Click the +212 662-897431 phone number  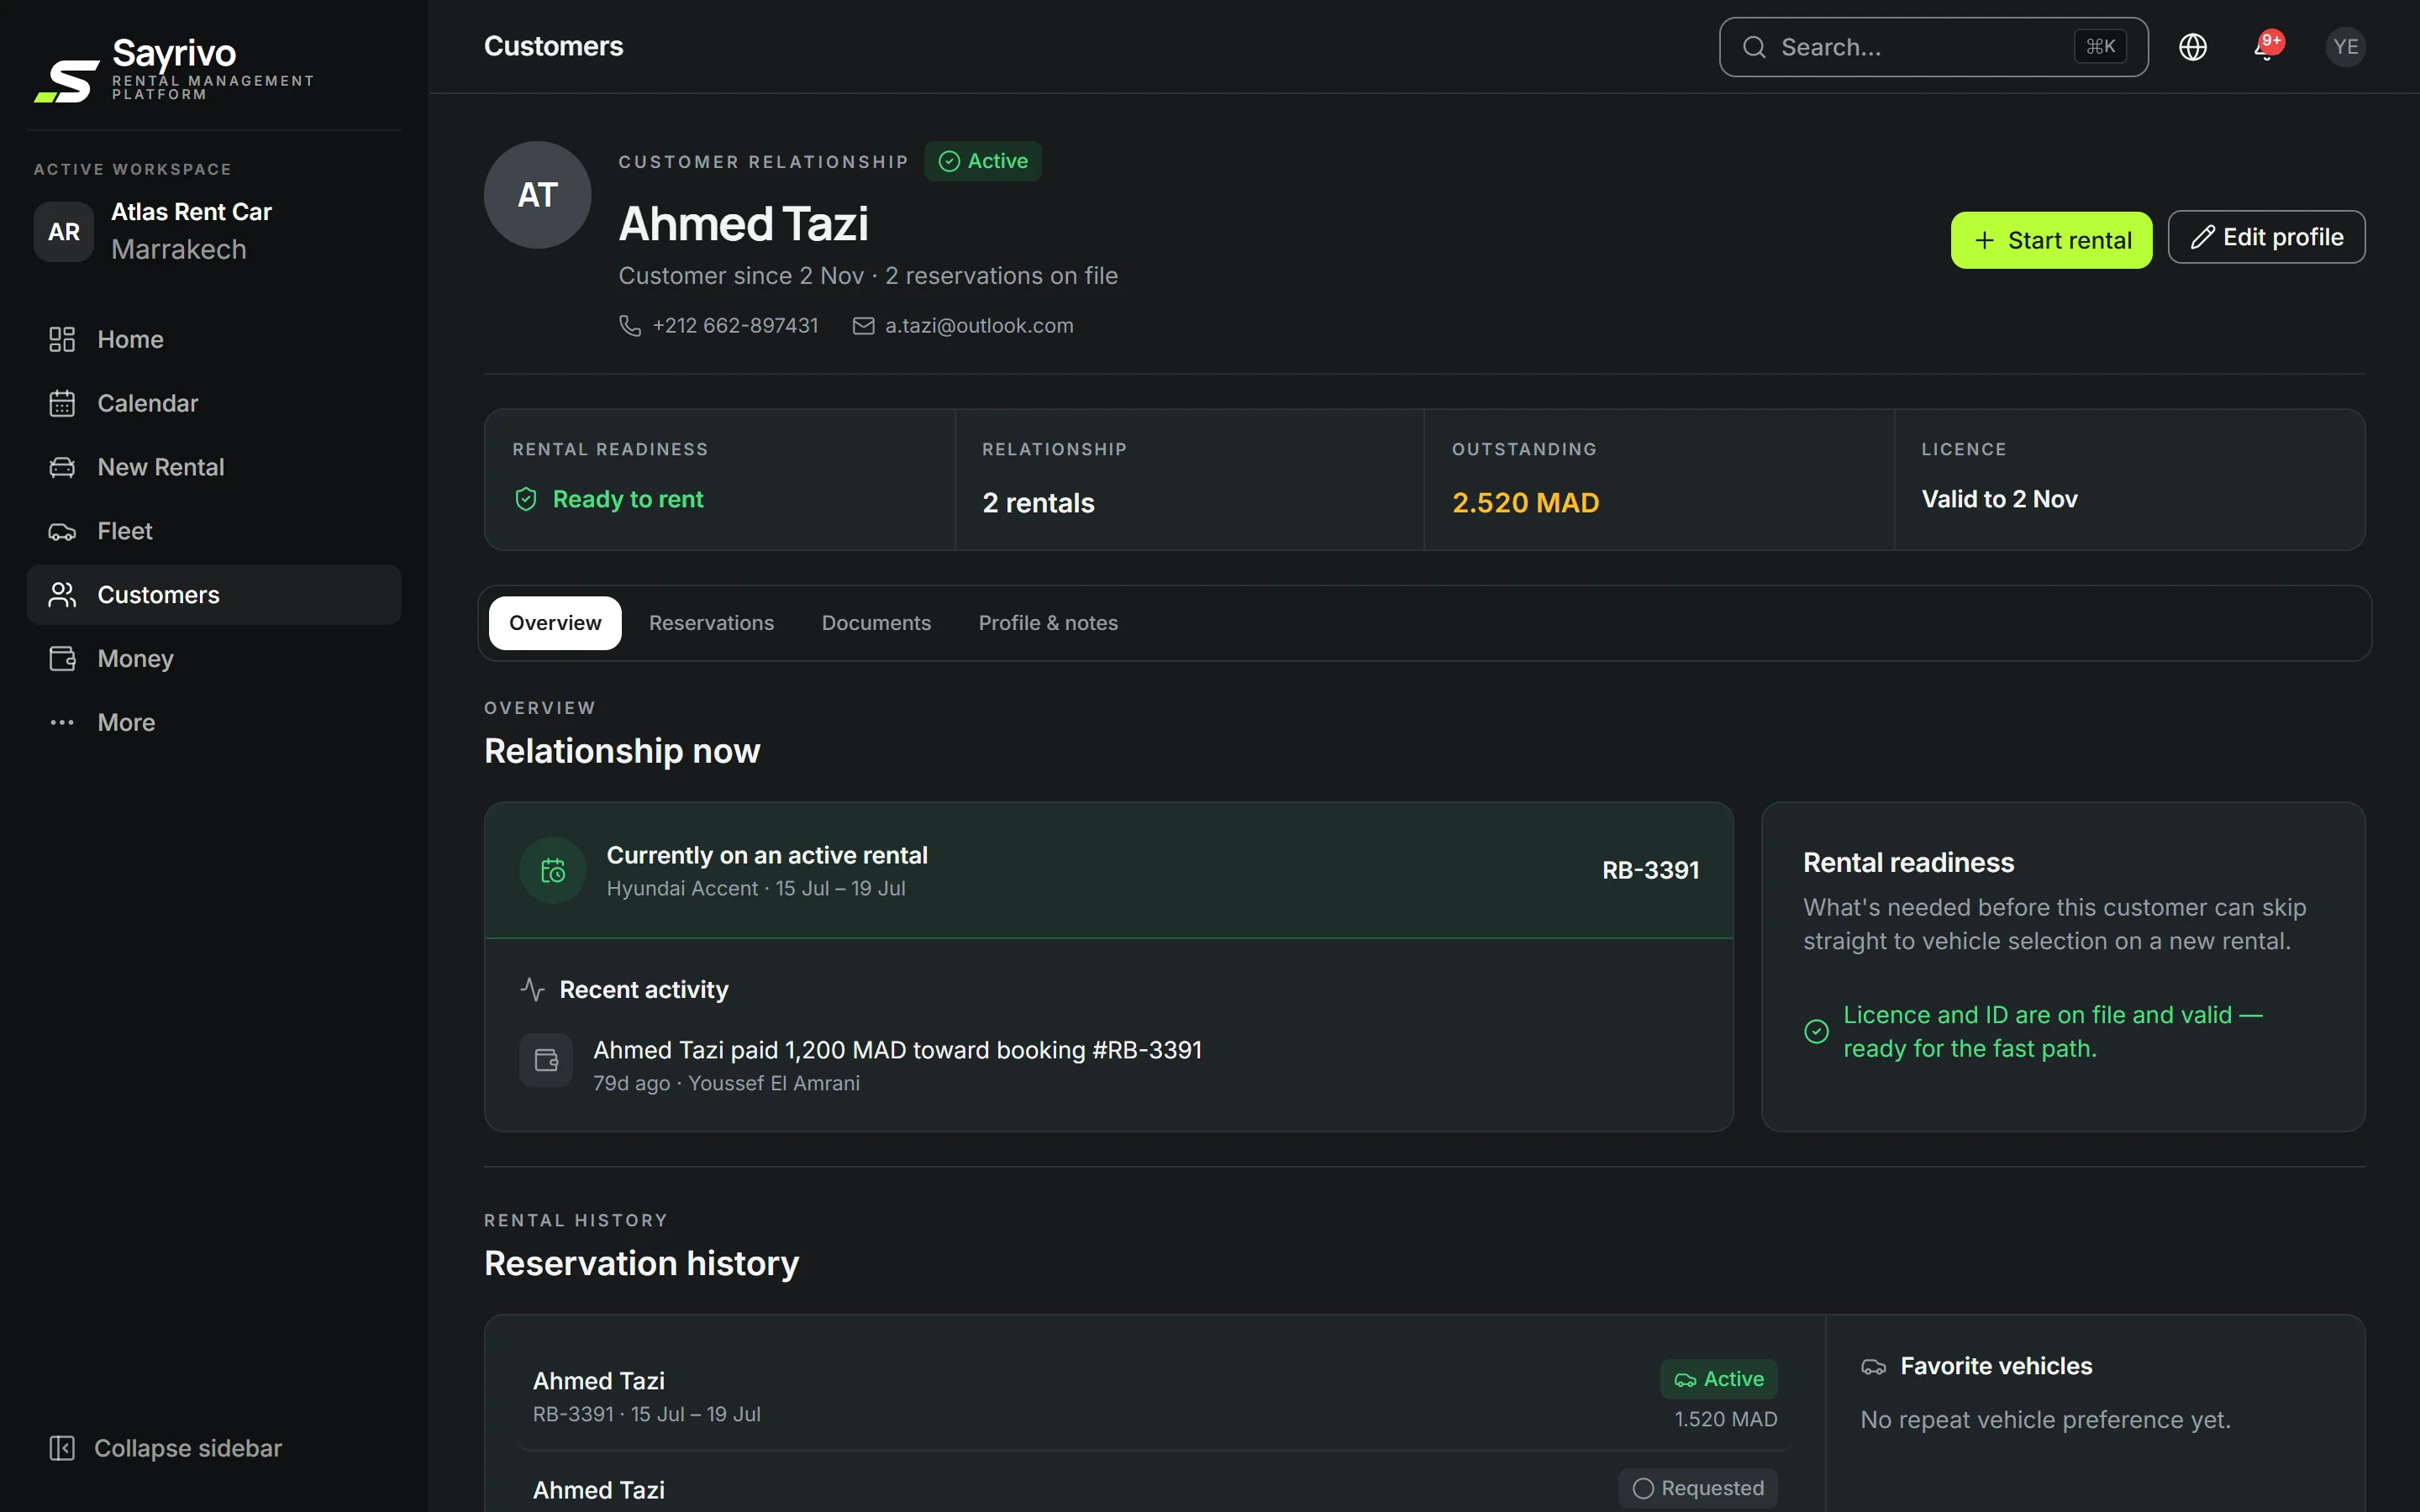[x=735, y=326]
